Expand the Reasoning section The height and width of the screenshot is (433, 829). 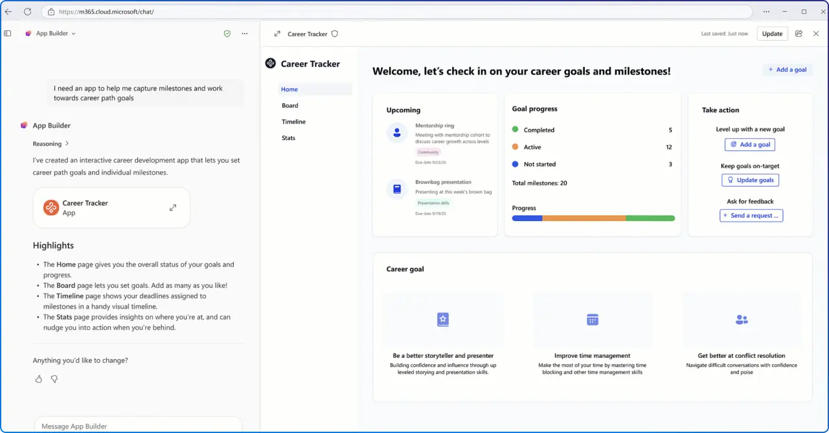[x=51, y=143]
